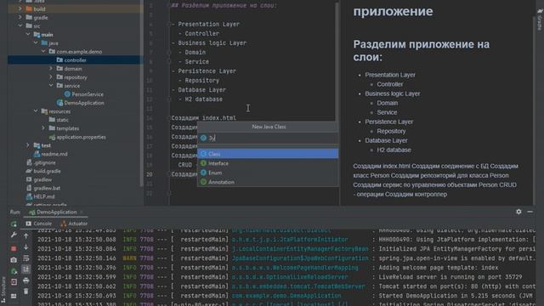
Task: Open application.properties file
Action: [x=82, y=137]
